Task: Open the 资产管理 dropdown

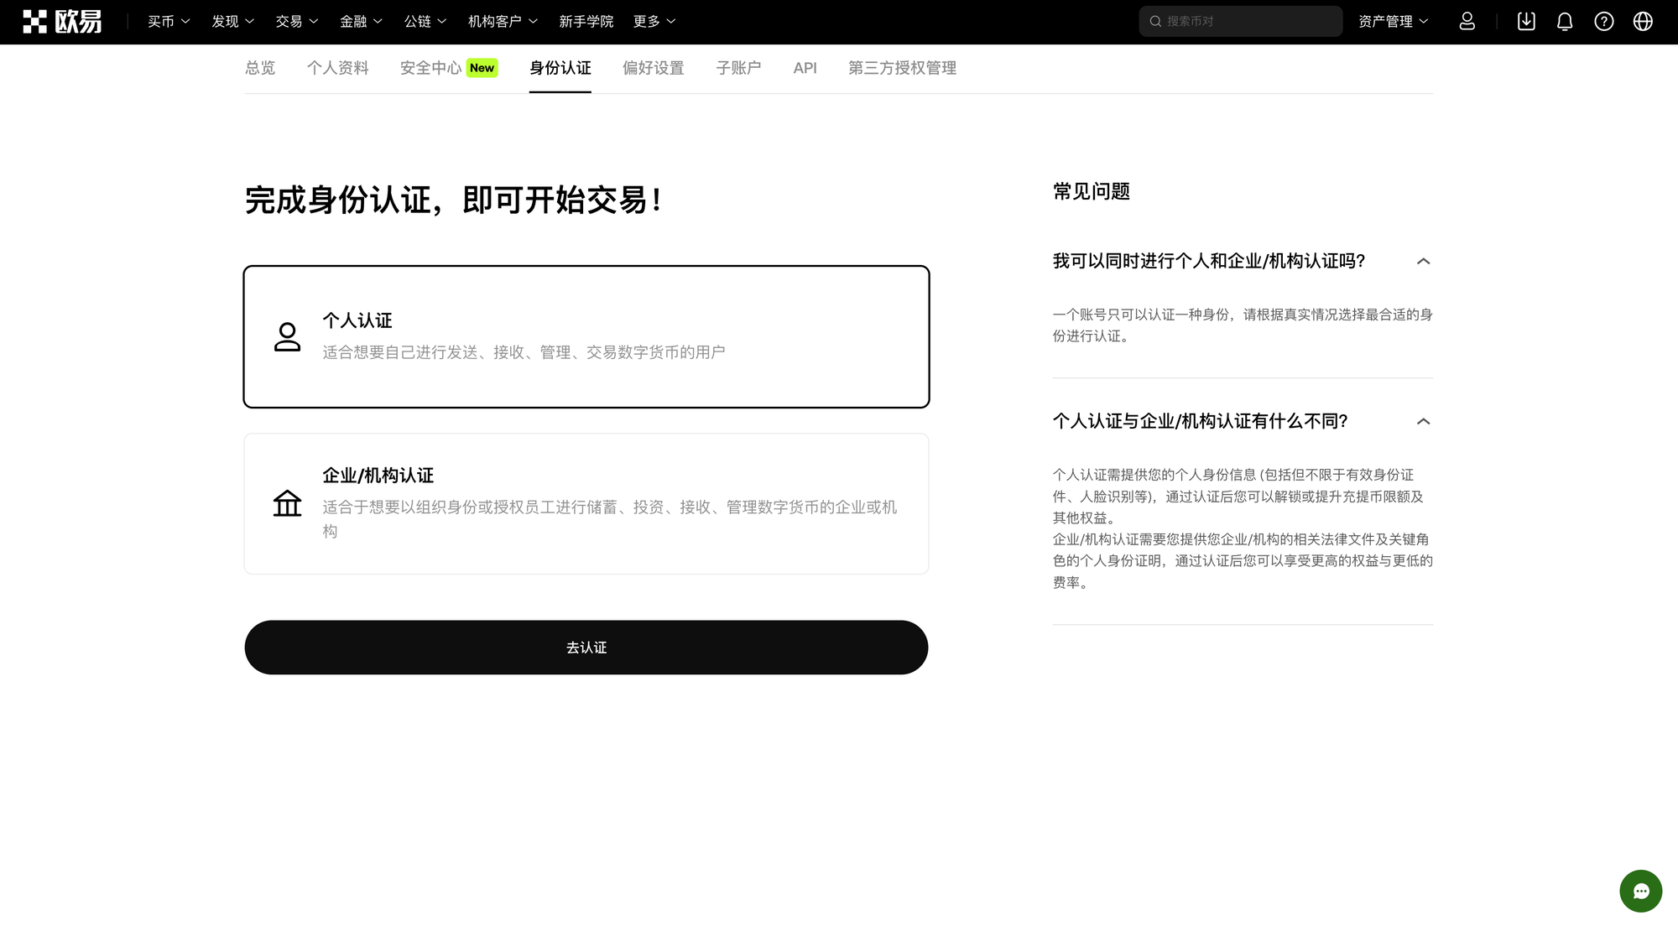Action: [1391, 21]
